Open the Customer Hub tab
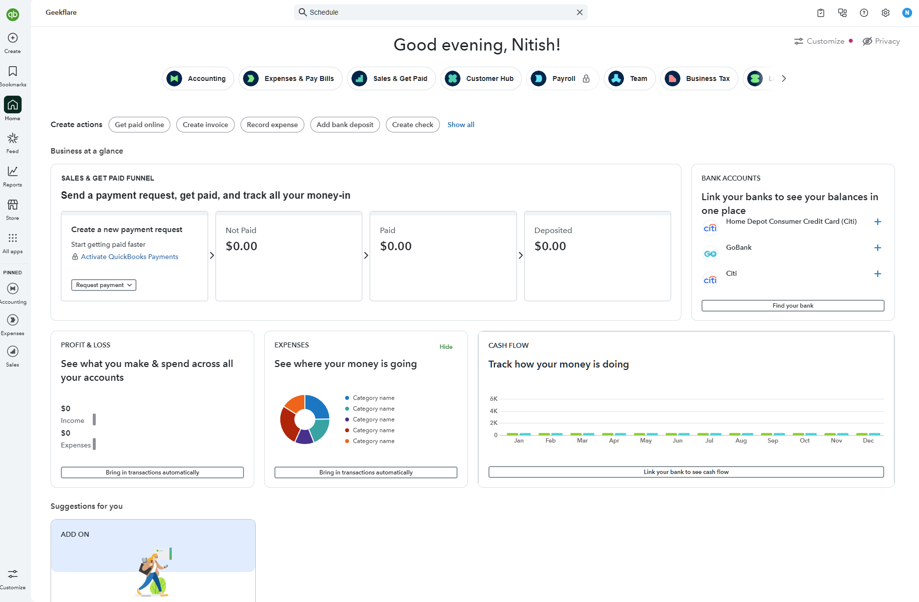Viewport: 919px width, 602px height. [x=481, y=79]
